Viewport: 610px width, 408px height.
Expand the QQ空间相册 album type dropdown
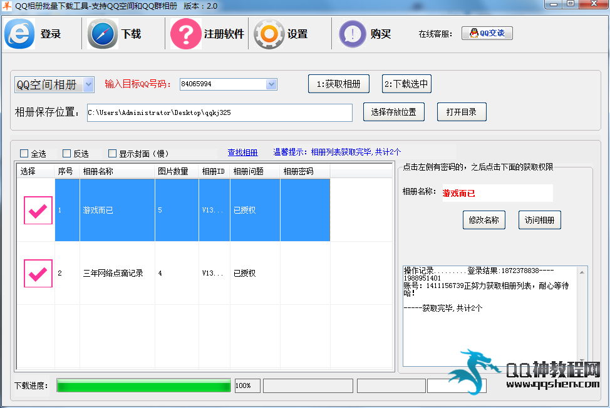click(89, 84)
